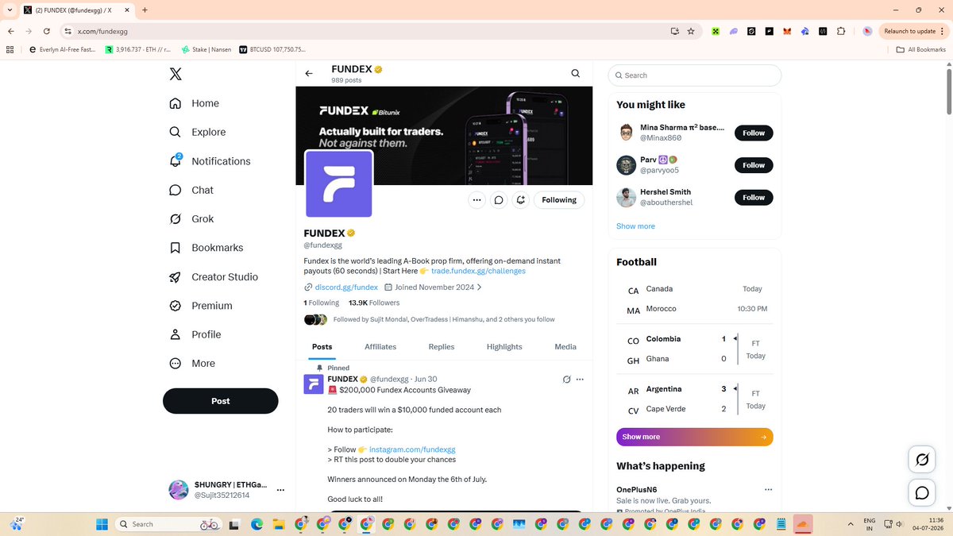Click the X Search input field
The height and width of the screenshot is (536, 953).
coord(695,75)
